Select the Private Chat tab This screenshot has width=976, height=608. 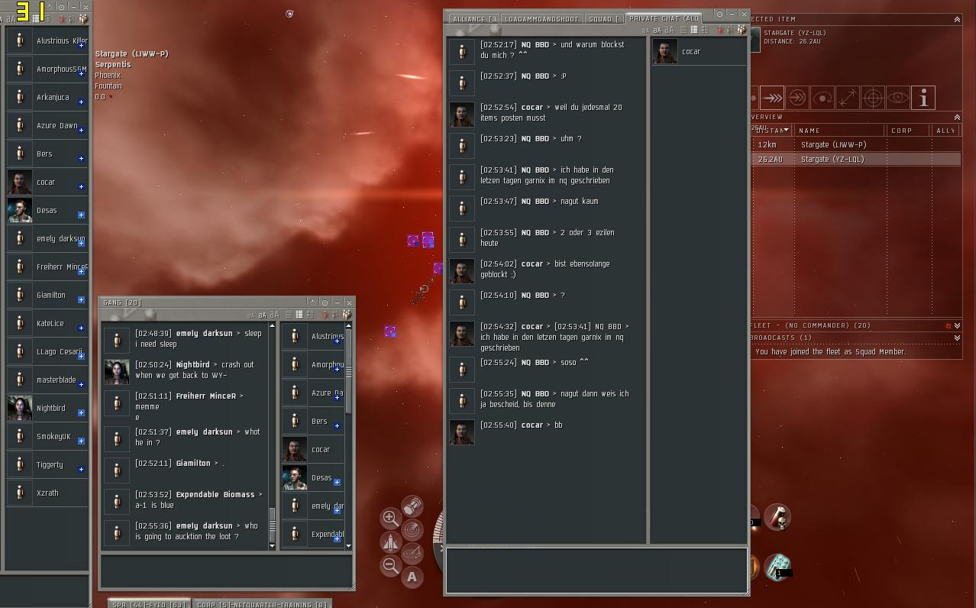664,18
